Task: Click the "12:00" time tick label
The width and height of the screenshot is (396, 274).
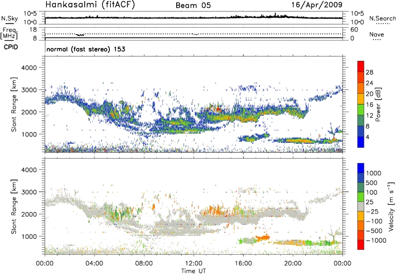Action: point(194,264)
